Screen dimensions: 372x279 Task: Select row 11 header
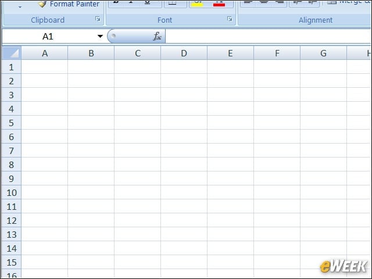click(12, 206)
